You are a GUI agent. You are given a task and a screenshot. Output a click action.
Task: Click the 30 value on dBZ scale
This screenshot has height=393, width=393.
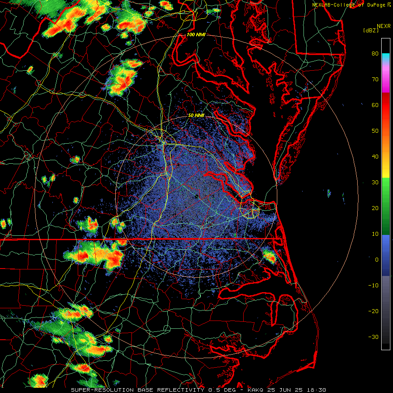point(375,183)
